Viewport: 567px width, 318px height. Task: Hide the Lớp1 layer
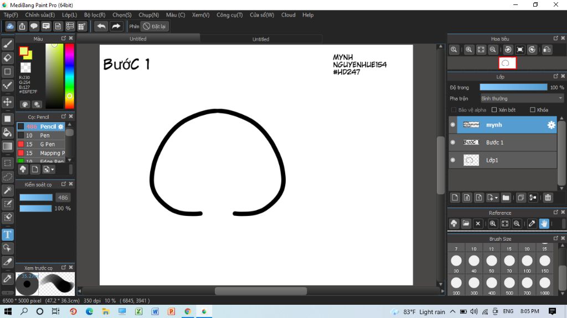453,160
